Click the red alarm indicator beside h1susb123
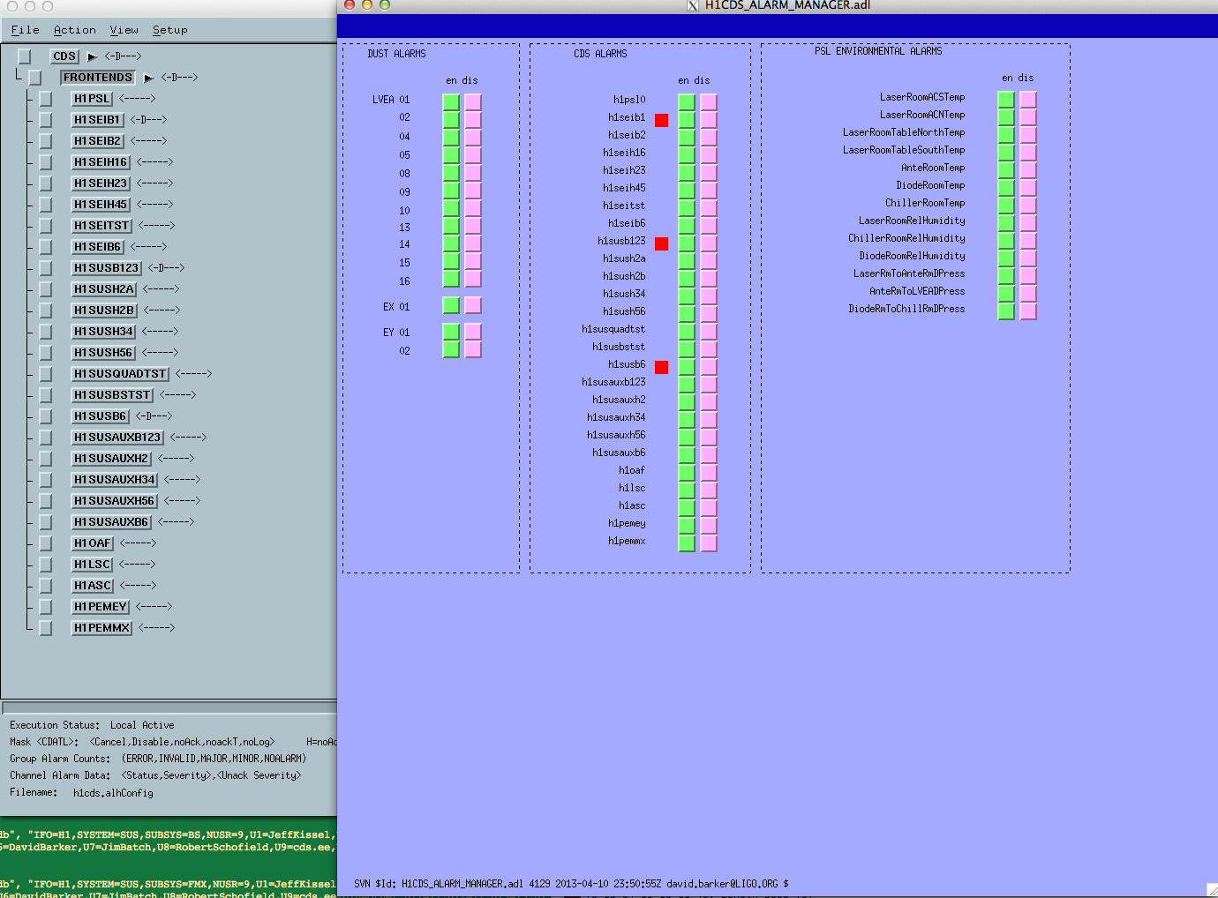 (x=661, y=243)
